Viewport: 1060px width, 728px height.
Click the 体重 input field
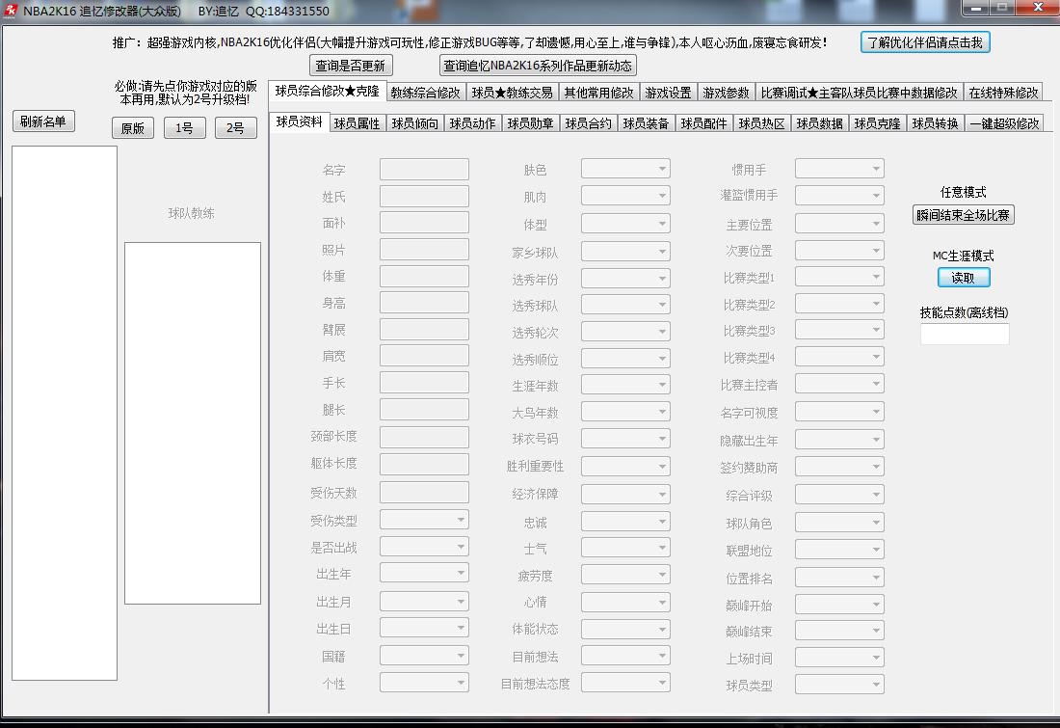(425, 276)
